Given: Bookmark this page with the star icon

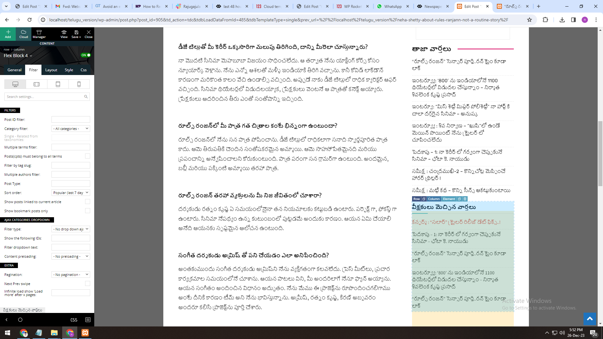Looking at the screenshot, I should click(530, 20).
